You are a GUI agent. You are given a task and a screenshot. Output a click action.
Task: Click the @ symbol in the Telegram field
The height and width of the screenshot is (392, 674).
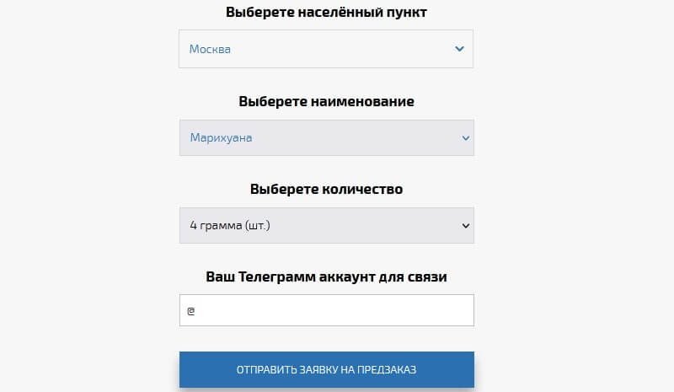click(x=191, y=310)
